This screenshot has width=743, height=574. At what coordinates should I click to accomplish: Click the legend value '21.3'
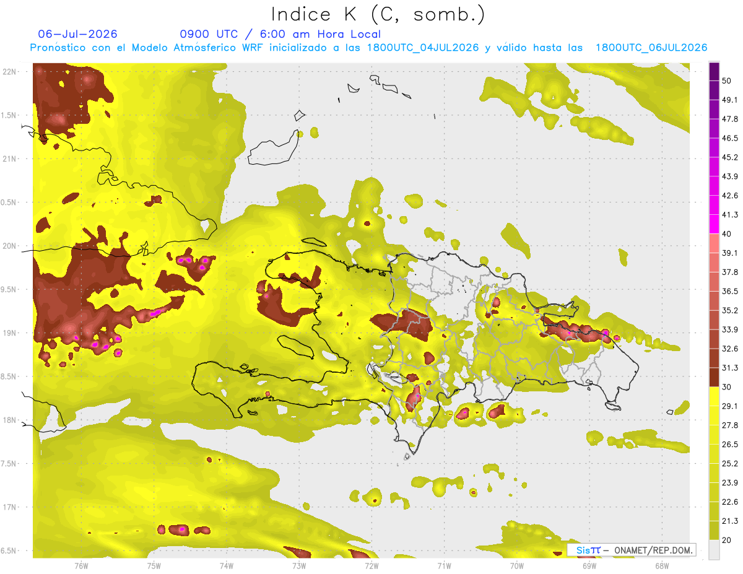pyautogui.click(x=731, y=521)
